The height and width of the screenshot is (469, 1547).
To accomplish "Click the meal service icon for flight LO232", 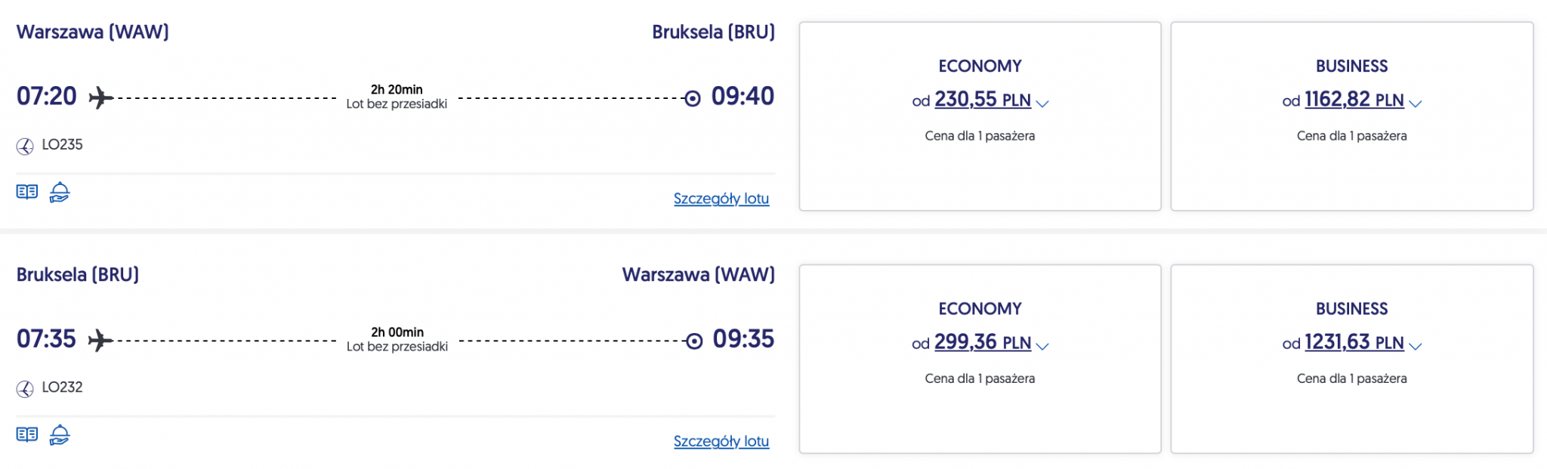I will click(x=60, y=434).
